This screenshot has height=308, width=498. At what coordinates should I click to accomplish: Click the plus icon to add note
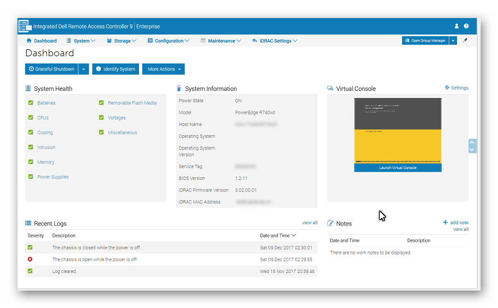(x=445, y=223)
